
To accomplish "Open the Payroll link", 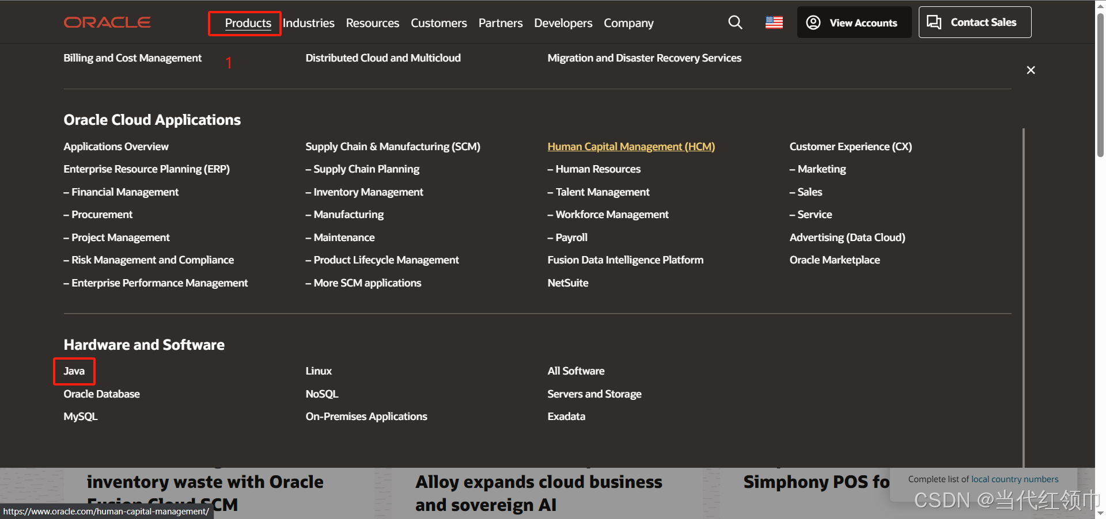I will [567, 238].
